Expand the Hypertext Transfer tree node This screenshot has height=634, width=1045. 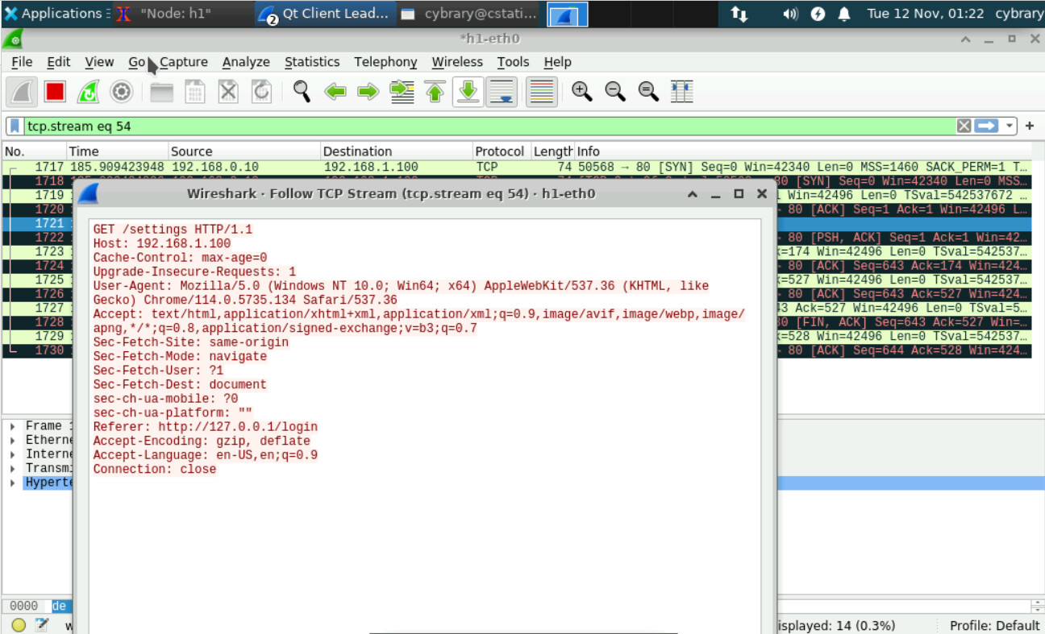click(x=13, y=483)
